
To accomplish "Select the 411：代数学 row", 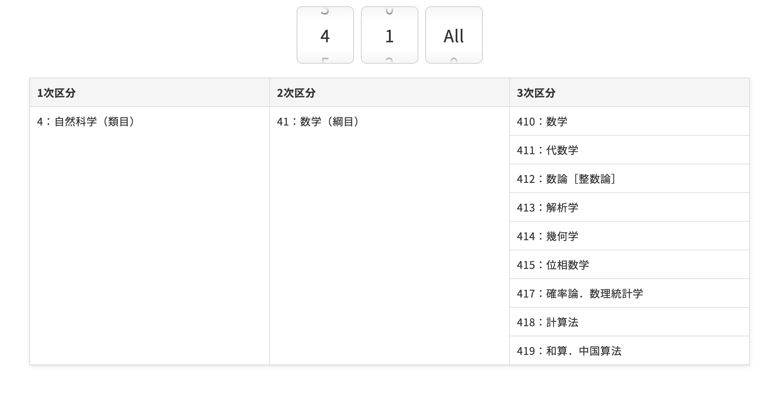I will (x=547, y=150).
